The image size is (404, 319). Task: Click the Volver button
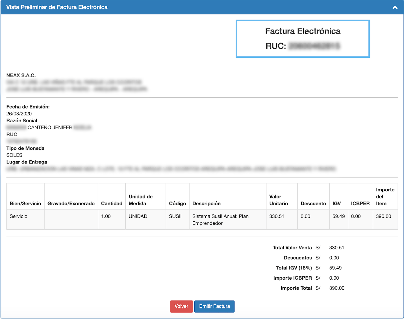pyautogui.click(x=181, y=306)
